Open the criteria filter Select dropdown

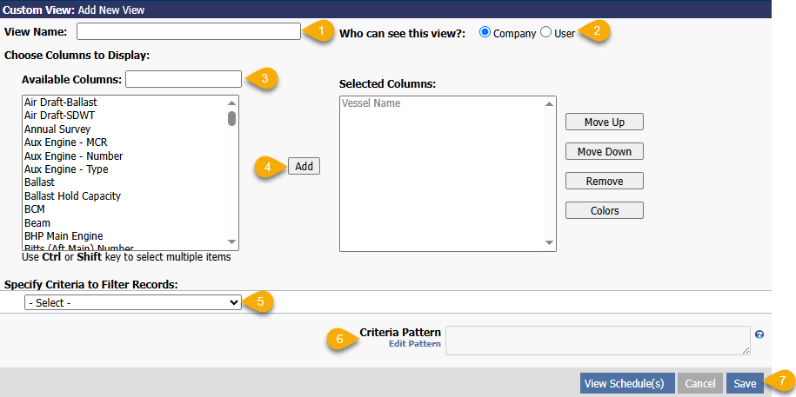pos(133,302)
